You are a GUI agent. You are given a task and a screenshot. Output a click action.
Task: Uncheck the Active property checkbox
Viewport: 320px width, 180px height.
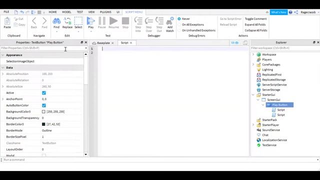pos(44,93)
